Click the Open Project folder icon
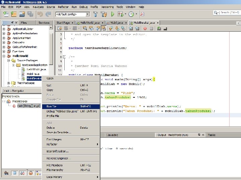 22,14
